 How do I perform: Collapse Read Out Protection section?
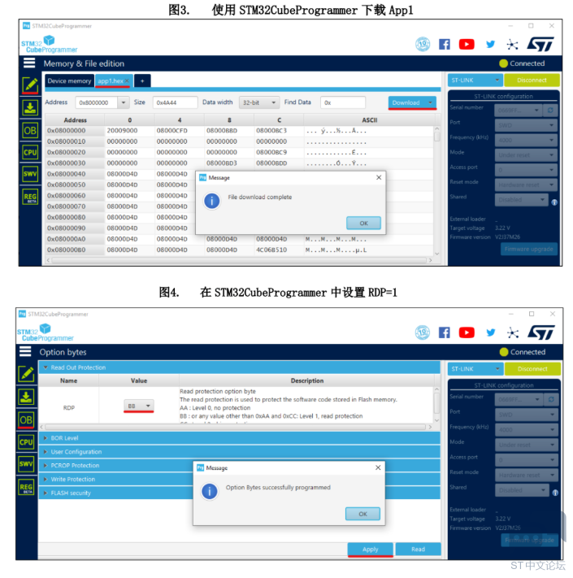(x=46, y=367)
